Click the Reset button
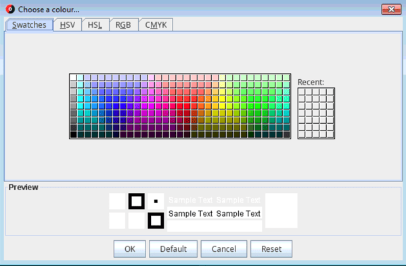Viewport: 406px width, 266px height. pyautogui.click(x=271, y=249)
